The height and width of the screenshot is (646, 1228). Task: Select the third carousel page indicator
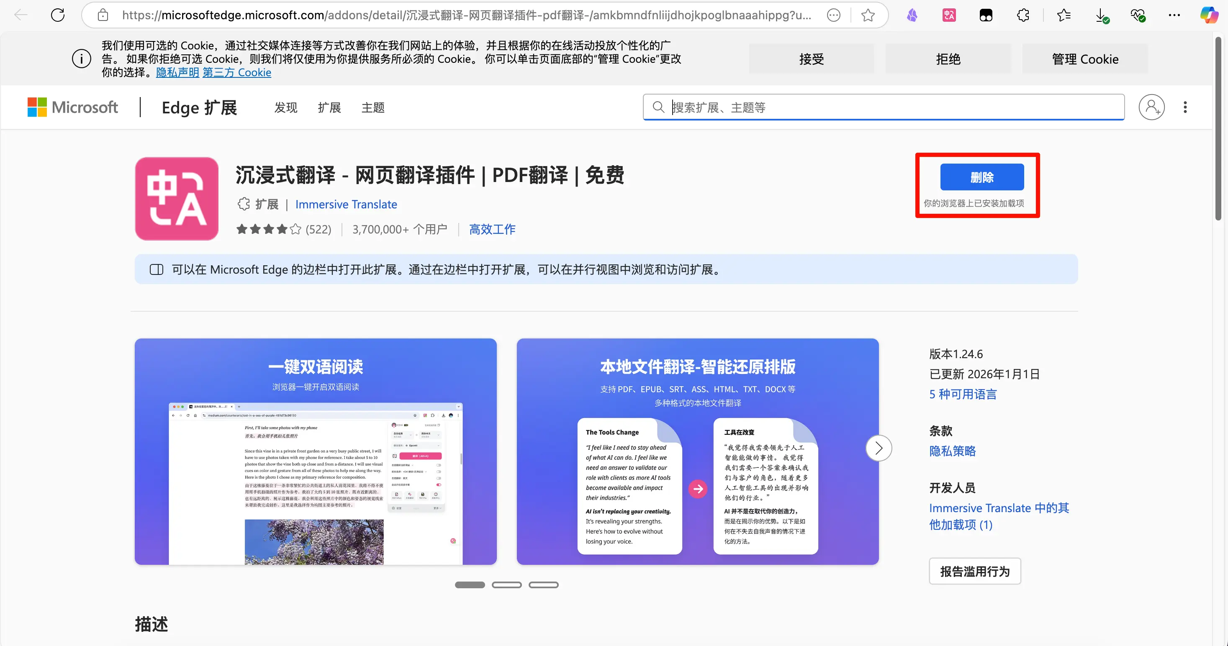(543, 584)
